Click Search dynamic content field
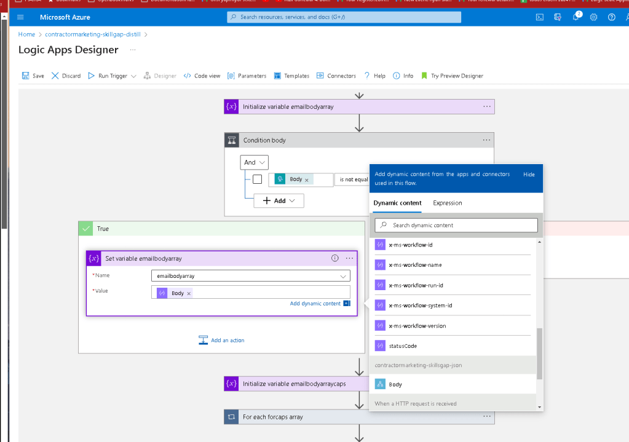Screen dimensions: 629x442 pyautogui.click(x=456, y=226)
